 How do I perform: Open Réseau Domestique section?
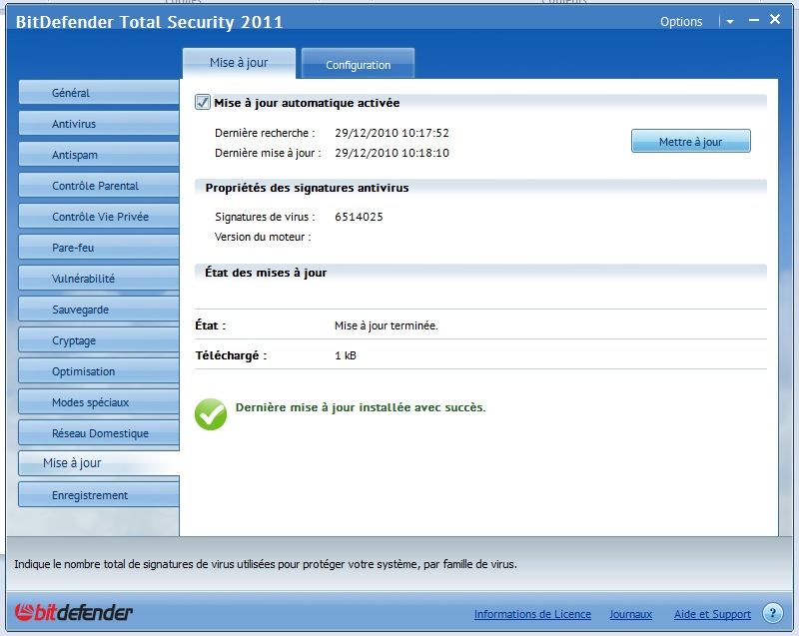click(x=99, y=433)
